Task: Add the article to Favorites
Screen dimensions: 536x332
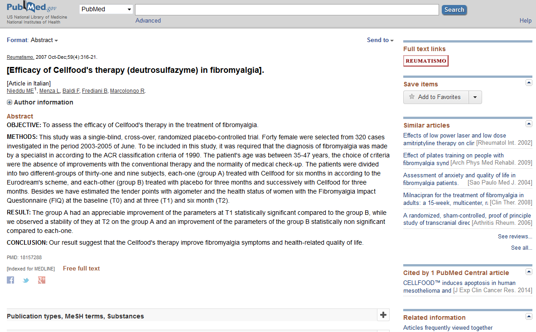Action: tap(436, 97)
